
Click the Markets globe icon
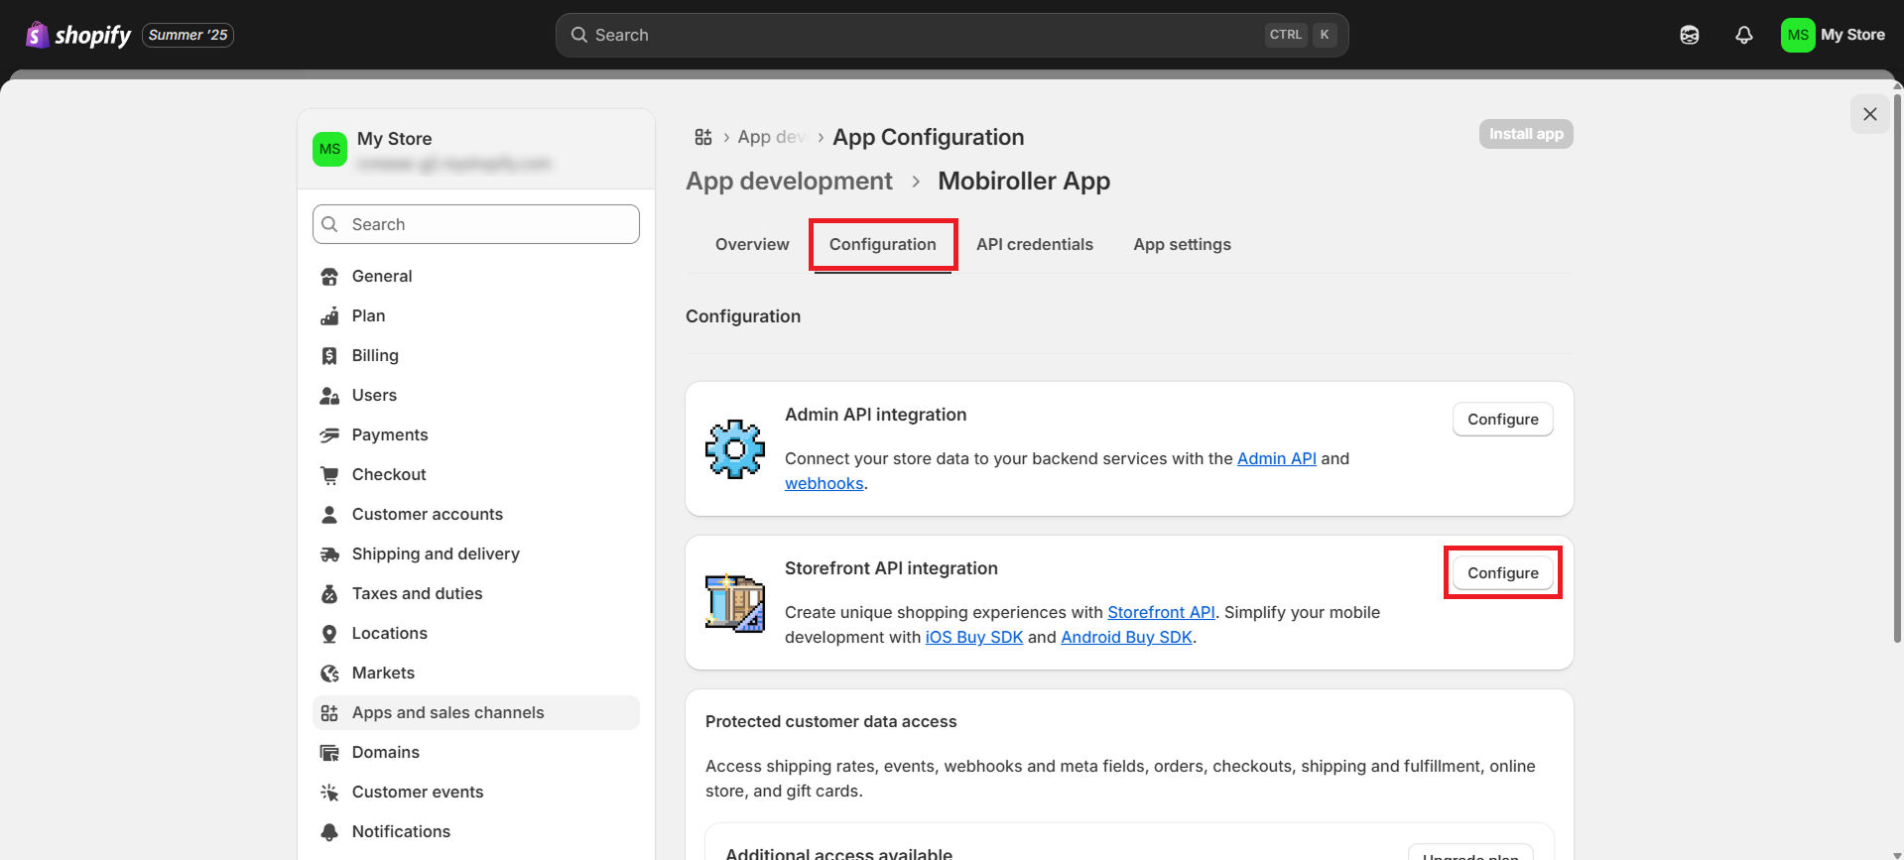tap(329, 674)
